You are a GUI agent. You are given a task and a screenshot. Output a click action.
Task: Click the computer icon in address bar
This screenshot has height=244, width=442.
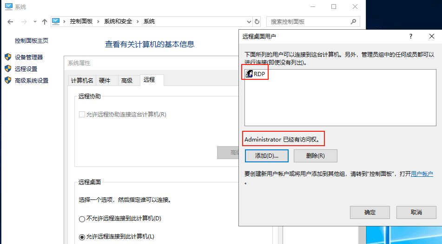56,21
